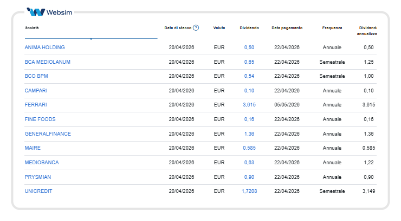Select MEDIOBANCA annualized dividend 1,22
Image resolution: width=401 pixels, height=221 pixels.
pos(369,162)
